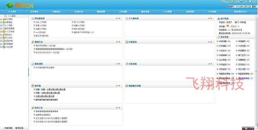Image resolution: width=258 pixels, height=130 pixels.
Task: Expand the 电子闹钟 tree node
Action: pos(1,19)
